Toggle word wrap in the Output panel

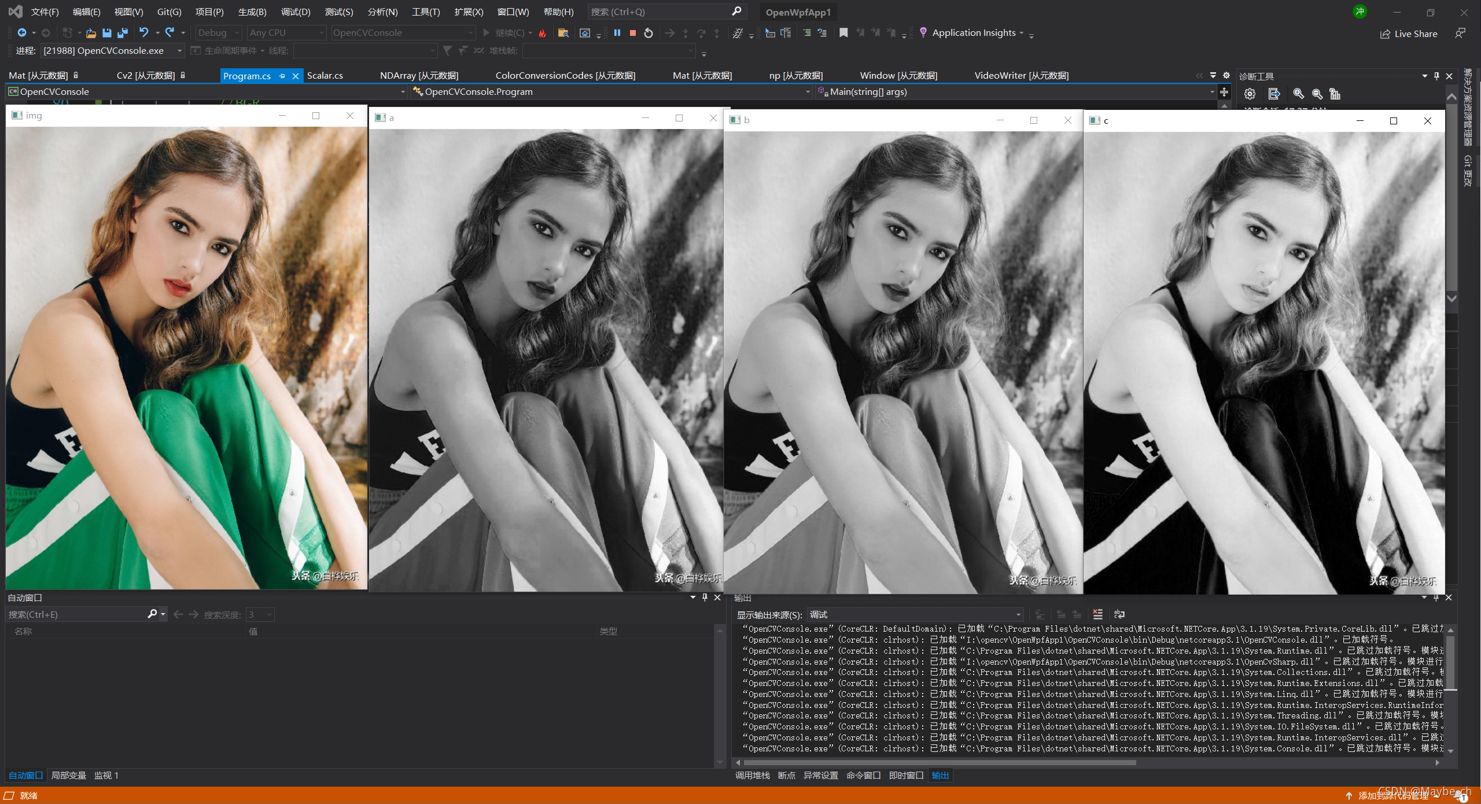click(x=1119, y=614)
